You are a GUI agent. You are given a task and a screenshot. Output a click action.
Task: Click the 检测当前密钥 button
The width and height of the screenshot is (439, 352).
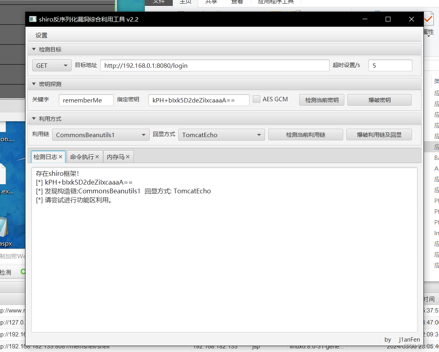point(322,100)
